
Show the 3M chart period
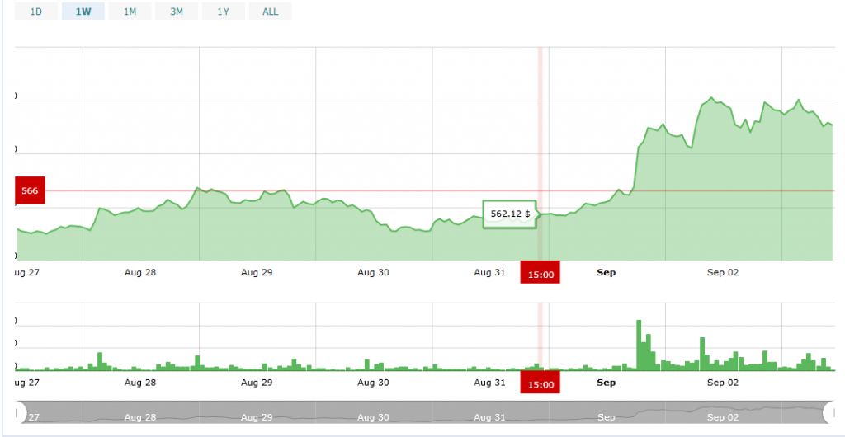(177, 12)
